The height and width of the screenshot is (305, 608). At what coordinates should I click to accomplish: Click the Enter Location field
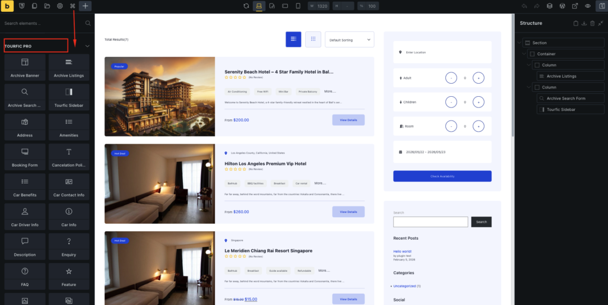pyautogui.click(x=442, y=52)
